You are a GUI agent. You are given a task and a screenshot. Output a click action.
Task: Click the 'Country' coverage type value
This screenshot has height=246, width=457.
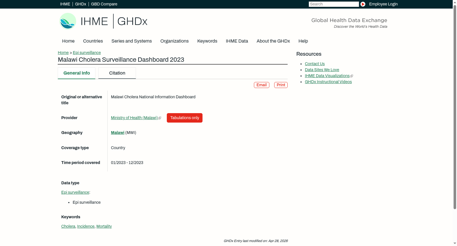(x=118, y=148)
